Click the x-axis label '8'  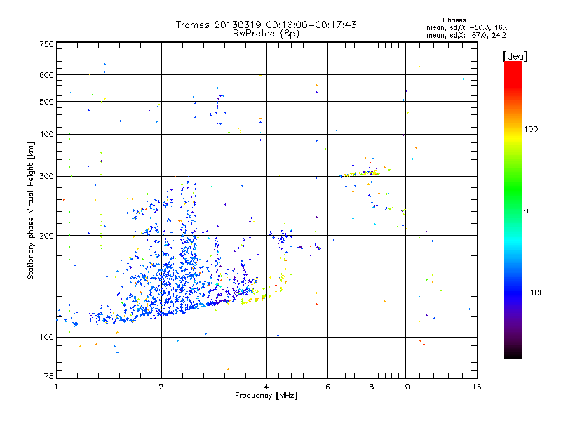coord(372,387)
